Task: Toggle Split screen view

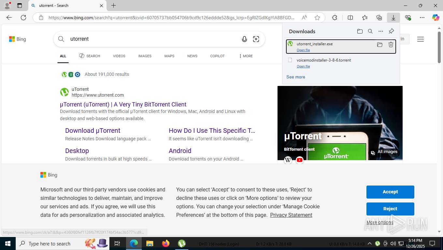Action: pyautogui.click(x=350, y=18)
